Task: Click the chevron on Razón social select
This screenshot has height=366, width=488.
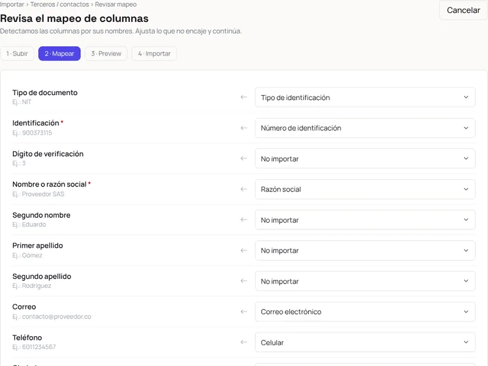Action: [466, 189]
